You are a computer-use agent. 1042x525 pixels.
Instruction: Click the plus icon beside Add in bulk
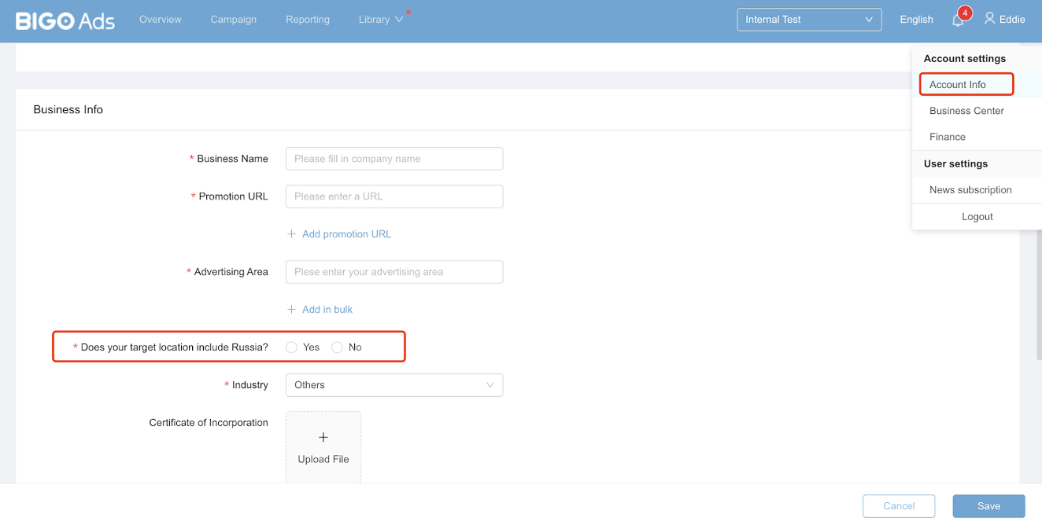pyautogui.click(x=291, y=310)
